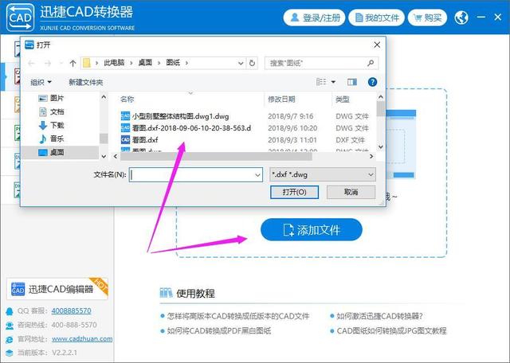
Task: Click the 音乐 note icon
Action: tap(43, 139)
